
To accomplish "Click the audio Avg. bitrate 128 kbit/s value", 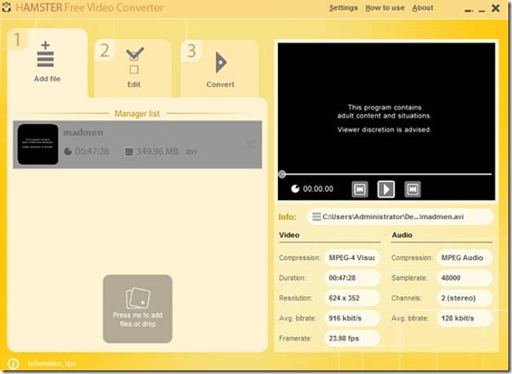I will [465, 318].
